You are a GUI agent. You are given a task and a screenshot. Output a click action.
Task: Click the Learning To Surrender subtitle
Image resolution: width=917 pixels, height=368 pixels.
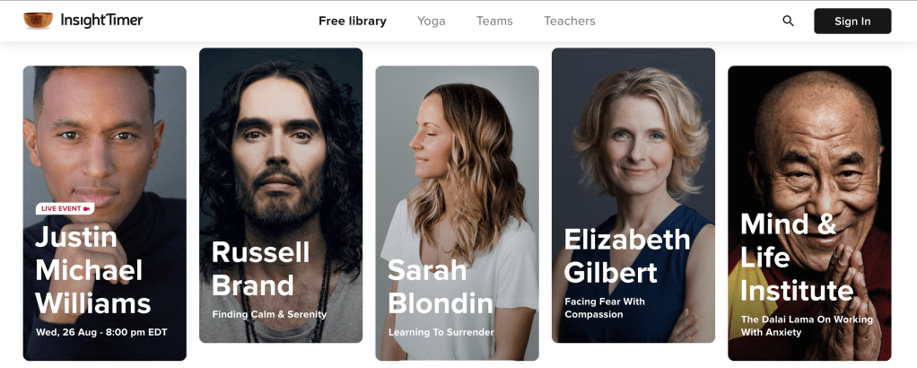pyautogui.click(x=441, y=332)
